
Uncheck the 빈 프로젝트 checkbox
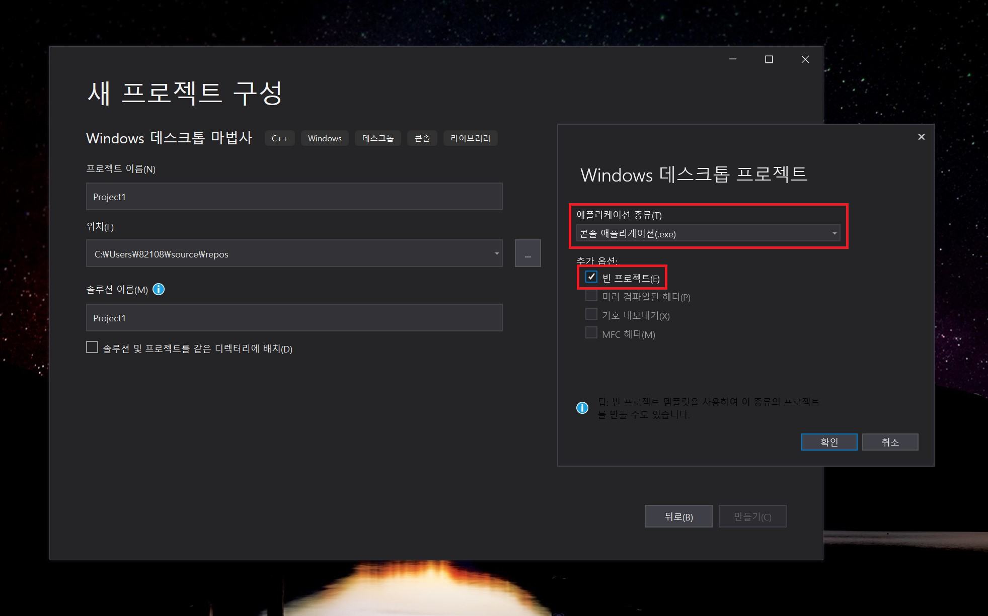pos(591,277)
